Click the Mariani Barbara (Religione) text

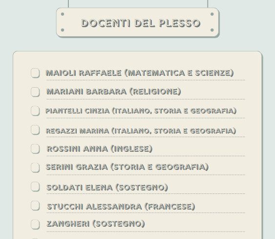point(114,92)
